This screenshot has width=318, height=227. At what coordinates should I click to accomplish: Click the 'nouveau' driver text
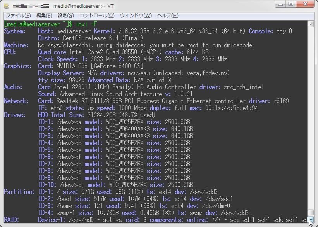point(139,73)
